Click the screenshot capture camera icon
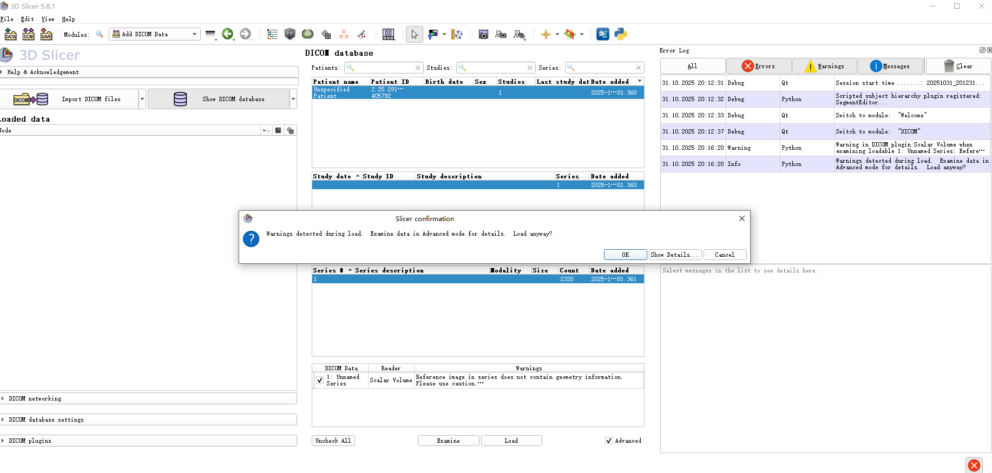This screenshot has height=473, width=992. [x=483, y=35]
